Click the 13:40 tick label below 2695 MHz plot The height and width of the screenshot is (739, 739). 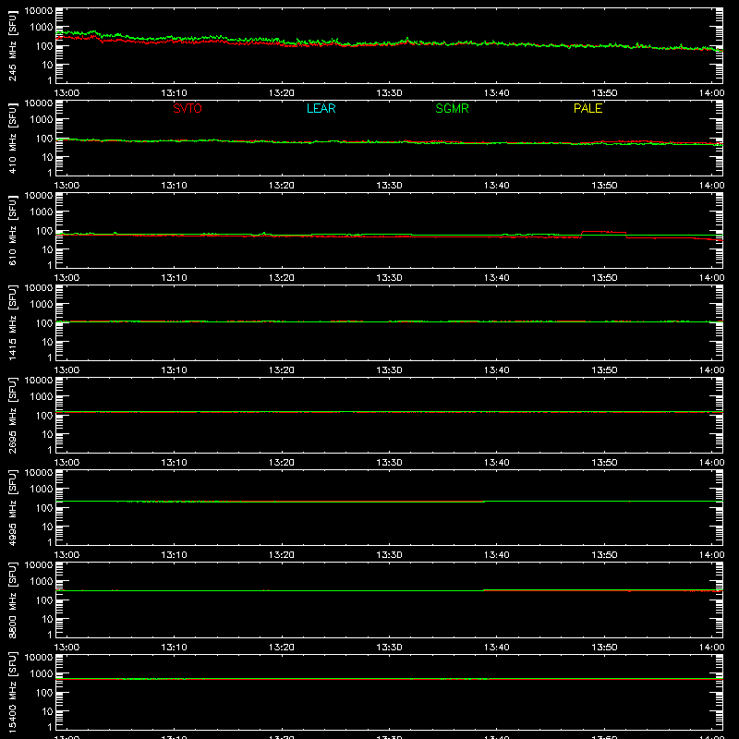click(x=497, y=463)
